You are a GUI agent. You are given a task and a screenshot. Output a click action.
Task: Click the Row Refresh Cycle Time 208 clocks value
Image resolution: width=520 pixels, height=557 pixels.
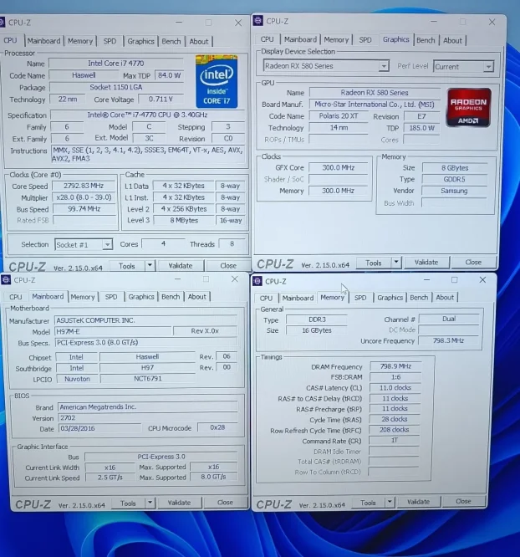(395, 430)
